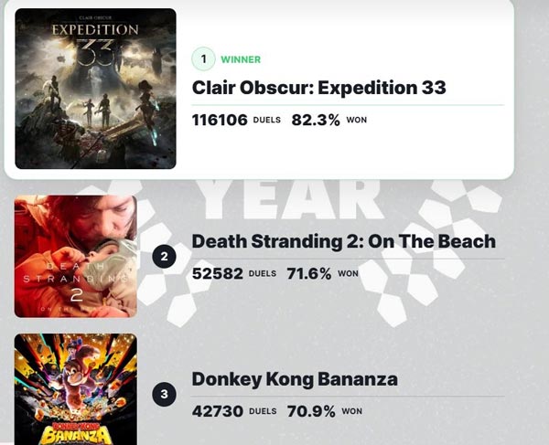Click the Death Stranding 2 cover image
This screenshot has width=549, height=445.
[76, 257]
